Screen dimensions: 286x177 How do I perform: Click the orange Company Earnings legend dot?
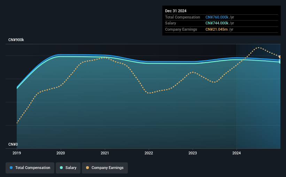click(x=87, y=168)
